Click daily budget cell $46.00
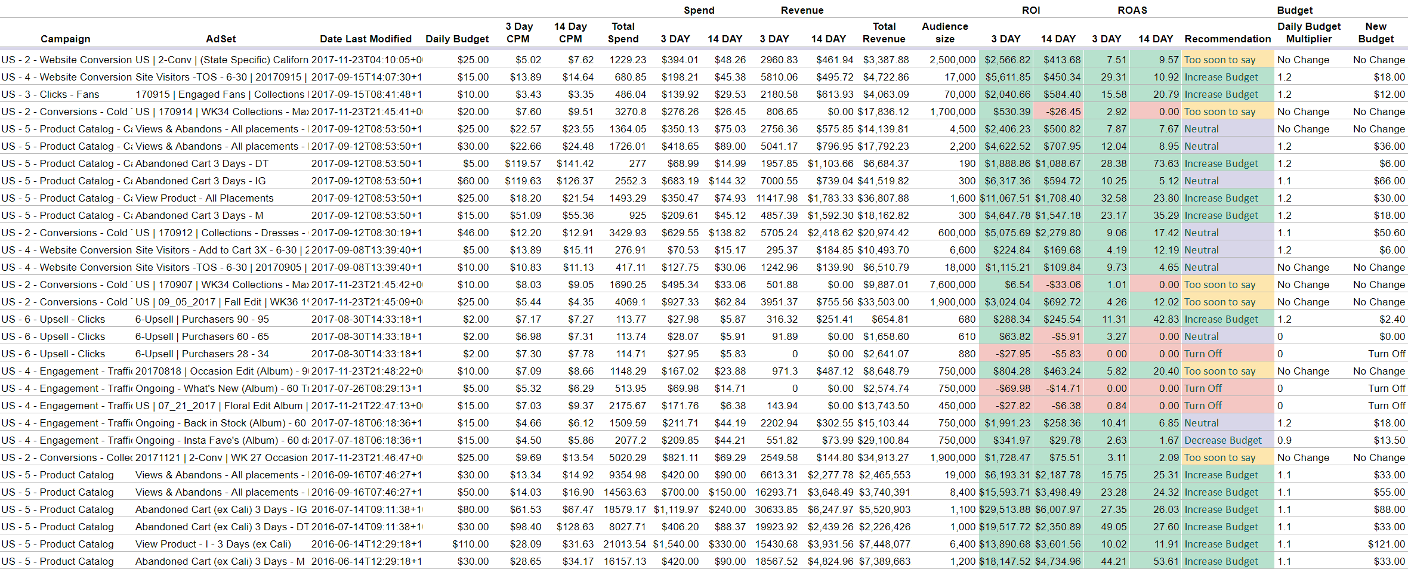Screen dimensions: 1408x569 pos(473,233)
